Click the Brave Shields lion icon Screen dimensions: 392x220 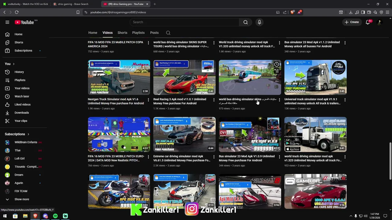pos(292,12)
